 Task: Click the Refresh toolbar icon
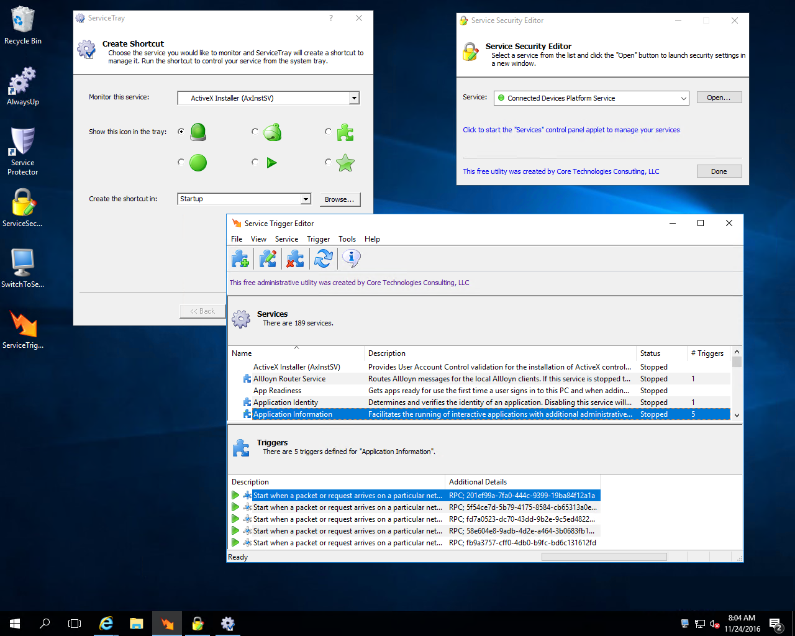coord(323,258)
